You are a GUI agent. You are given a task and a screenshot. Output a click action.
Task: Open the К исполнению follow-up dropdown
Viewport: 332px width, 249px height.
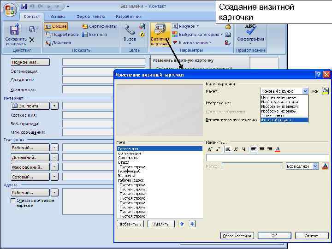click(192, 43)
